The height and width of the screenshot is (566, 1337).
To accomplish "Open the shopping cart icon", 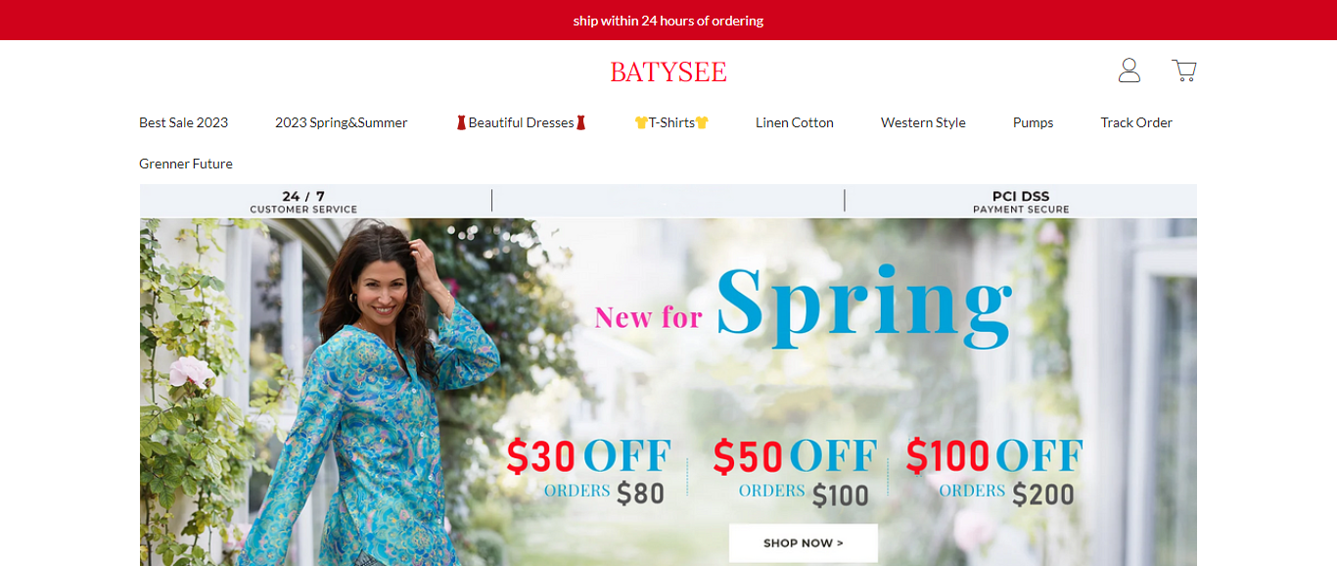I will coord(1184,71).
